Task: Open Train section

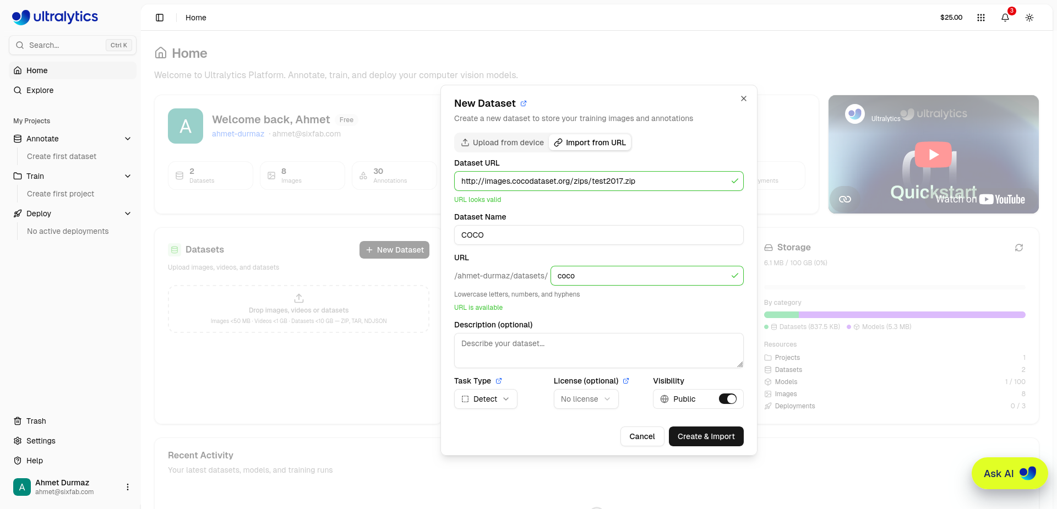Action: pyautogui.click(x=35, y=176)
